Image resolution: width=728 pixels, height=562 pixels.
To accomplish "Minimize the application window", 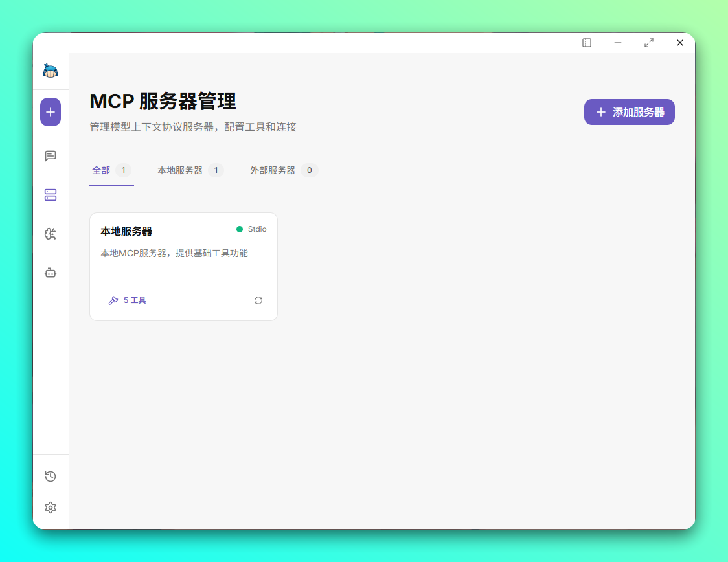I will click(x=618, y=43).
